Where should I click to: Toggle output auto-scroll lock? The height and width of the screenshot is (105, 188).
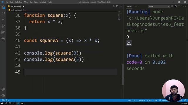tap(176, 6)
